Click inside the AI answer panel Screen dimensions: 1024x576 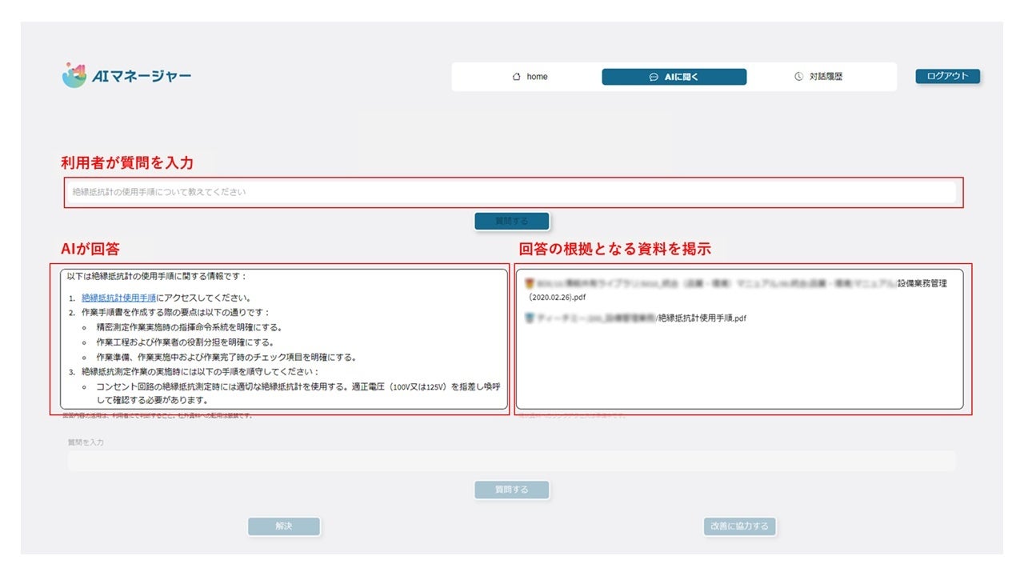click(284, 344)
